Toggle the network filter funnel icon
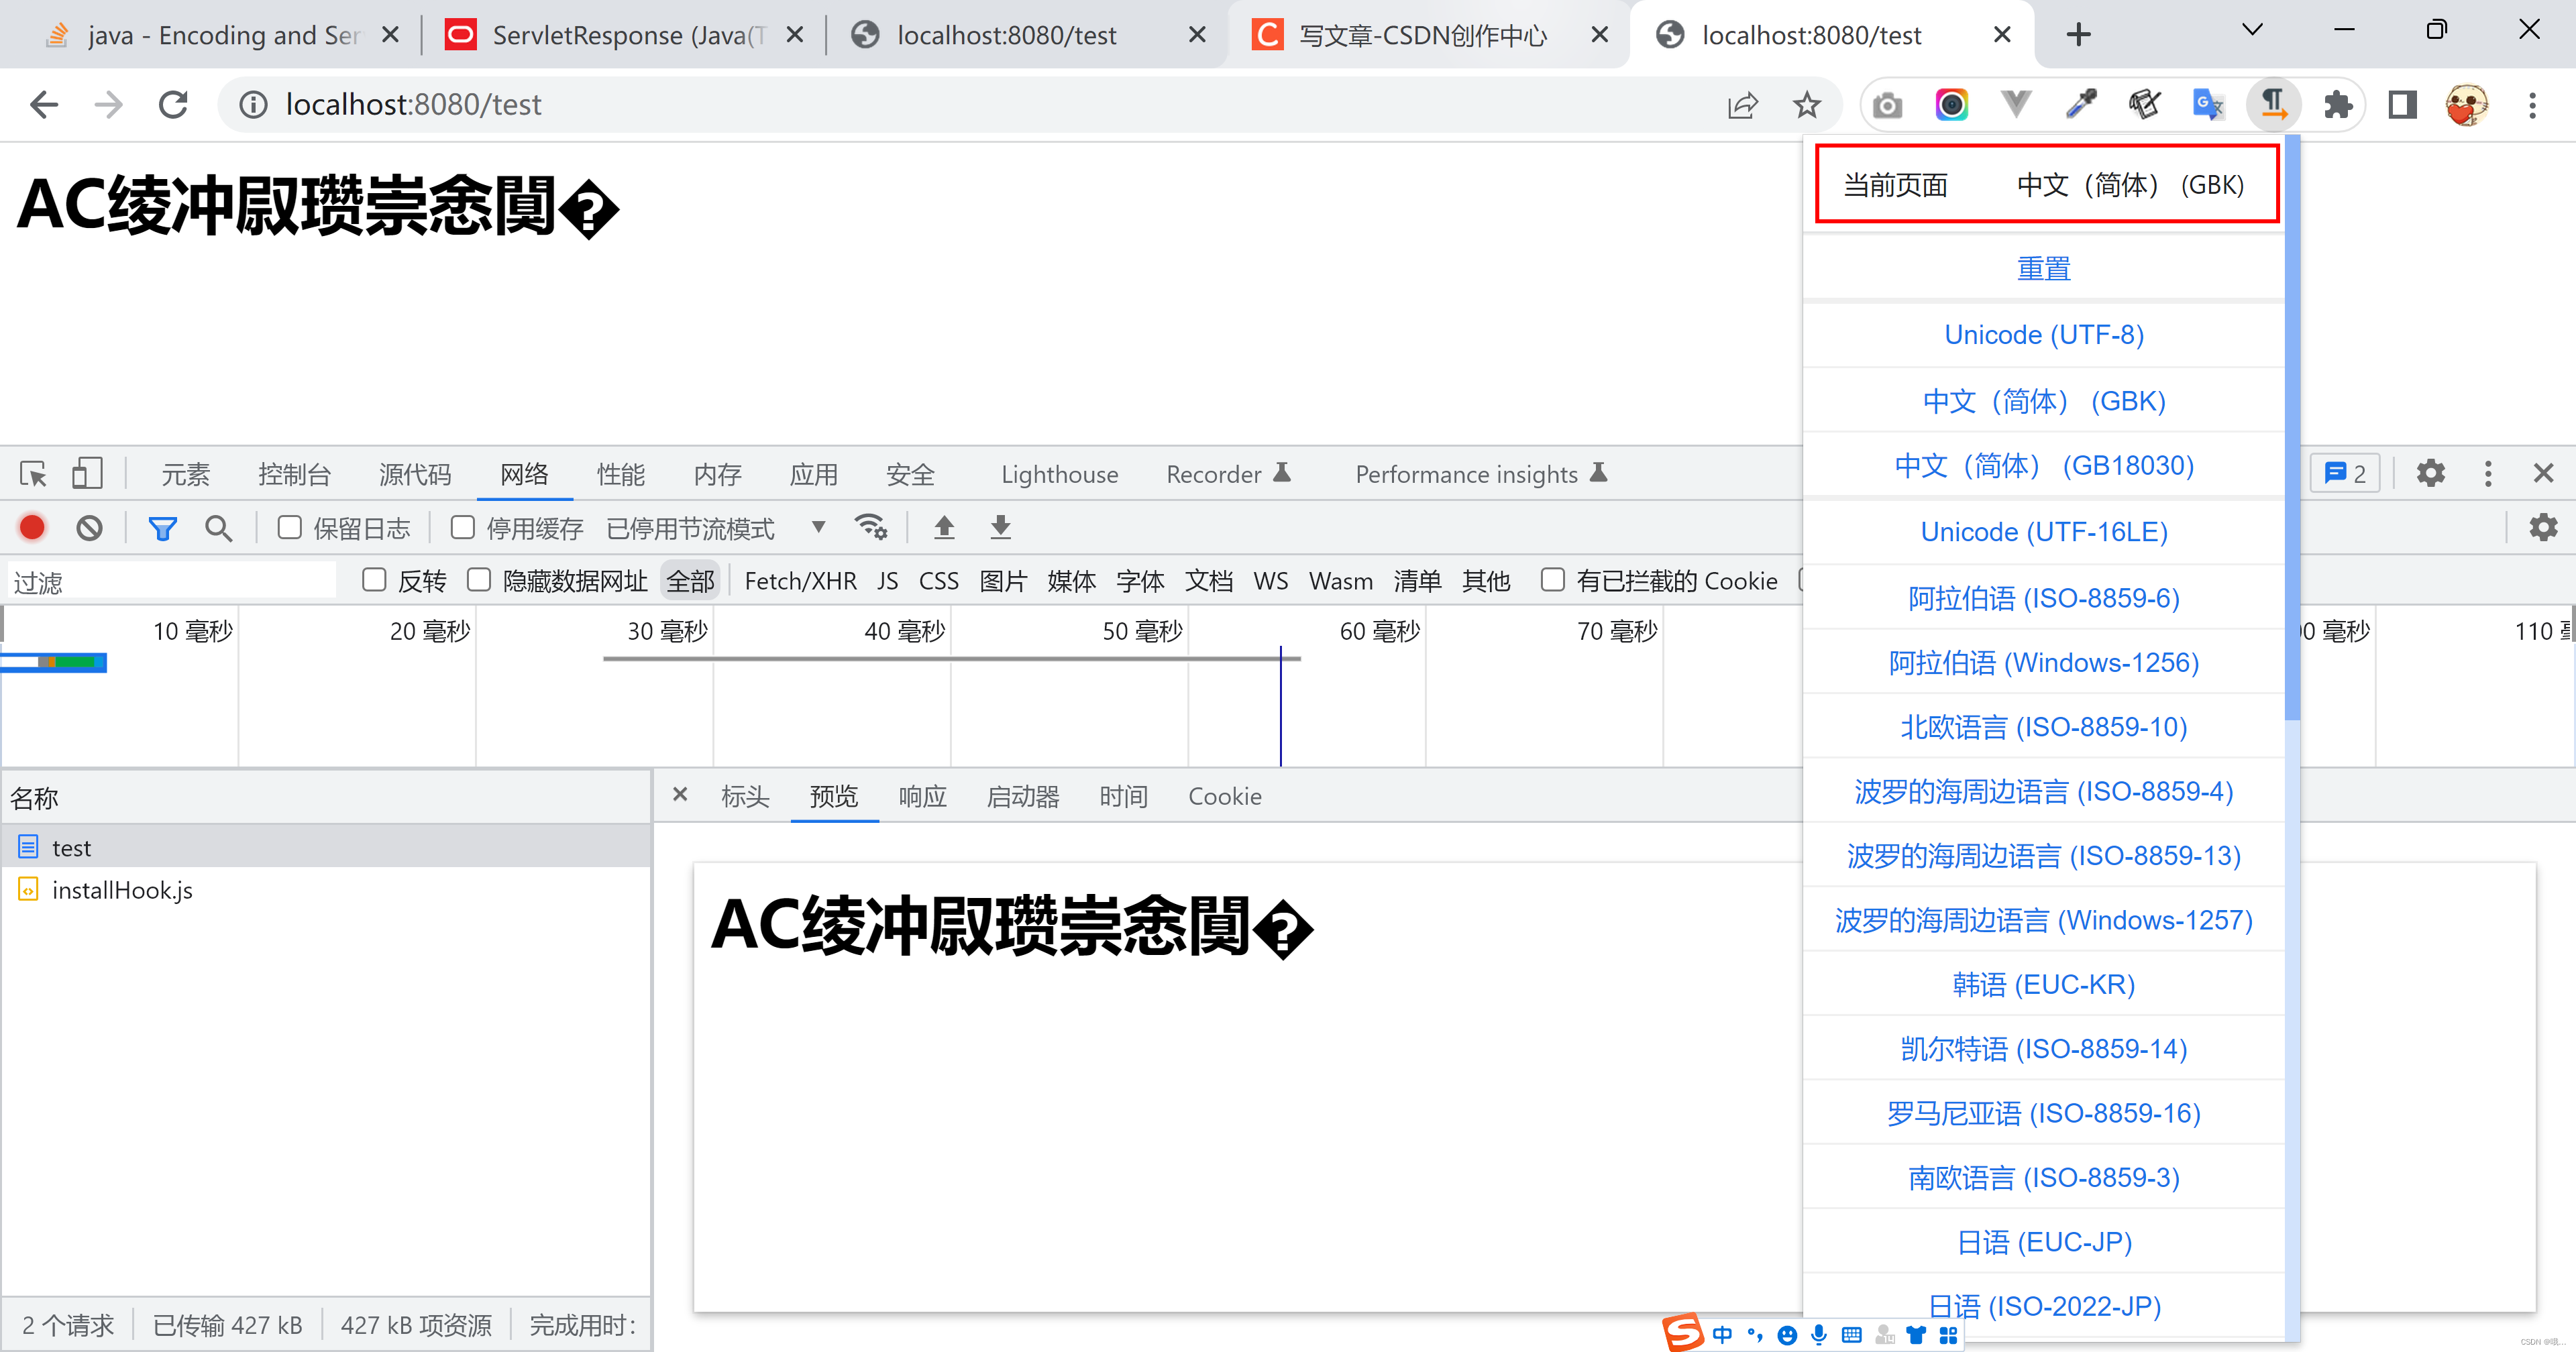2576x1352 pixels. tap(162, 527)
